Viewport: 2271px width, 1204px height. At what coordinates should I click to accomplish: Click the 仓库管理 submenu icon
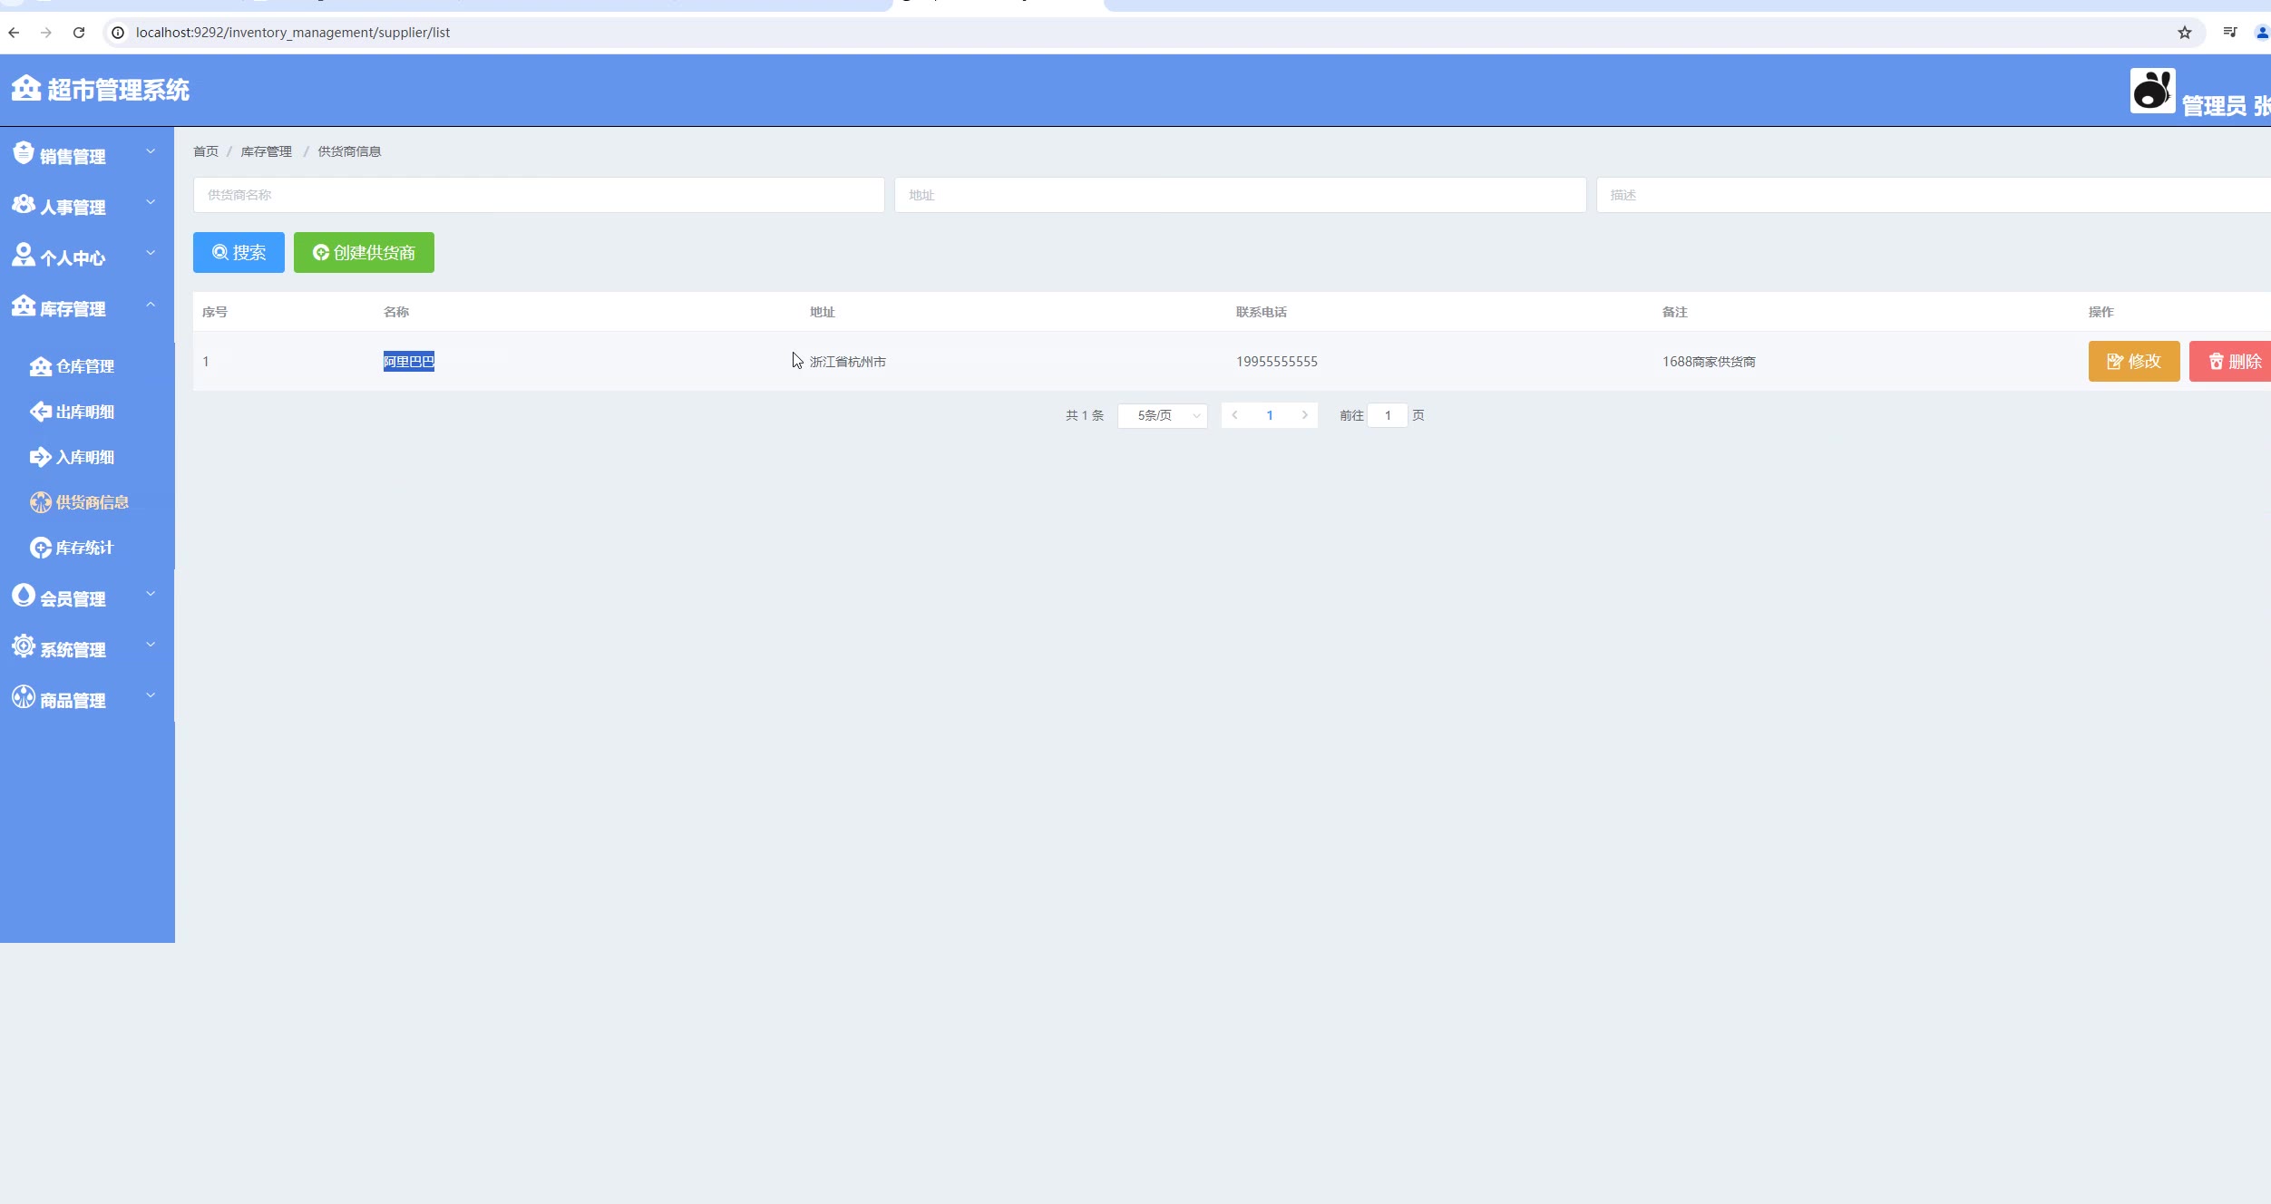[x=41, y=366]
